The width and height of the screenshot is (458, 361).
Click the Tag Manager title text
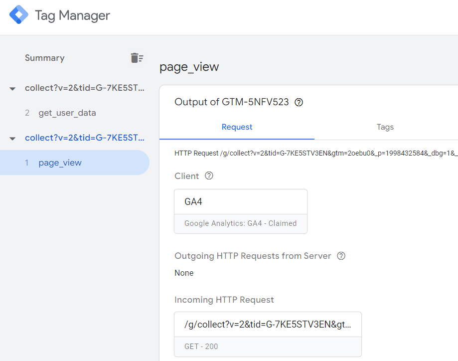pyautogui.click(x=72, y=15)
